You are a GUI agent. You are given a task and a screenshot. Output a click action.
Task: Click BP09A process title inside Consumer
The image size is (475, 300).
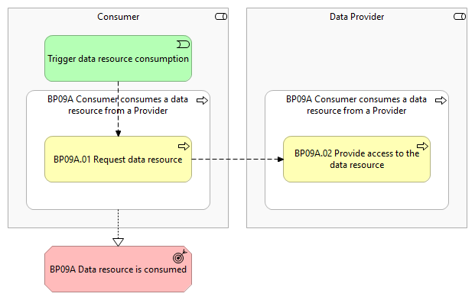(x=118, y=105)
